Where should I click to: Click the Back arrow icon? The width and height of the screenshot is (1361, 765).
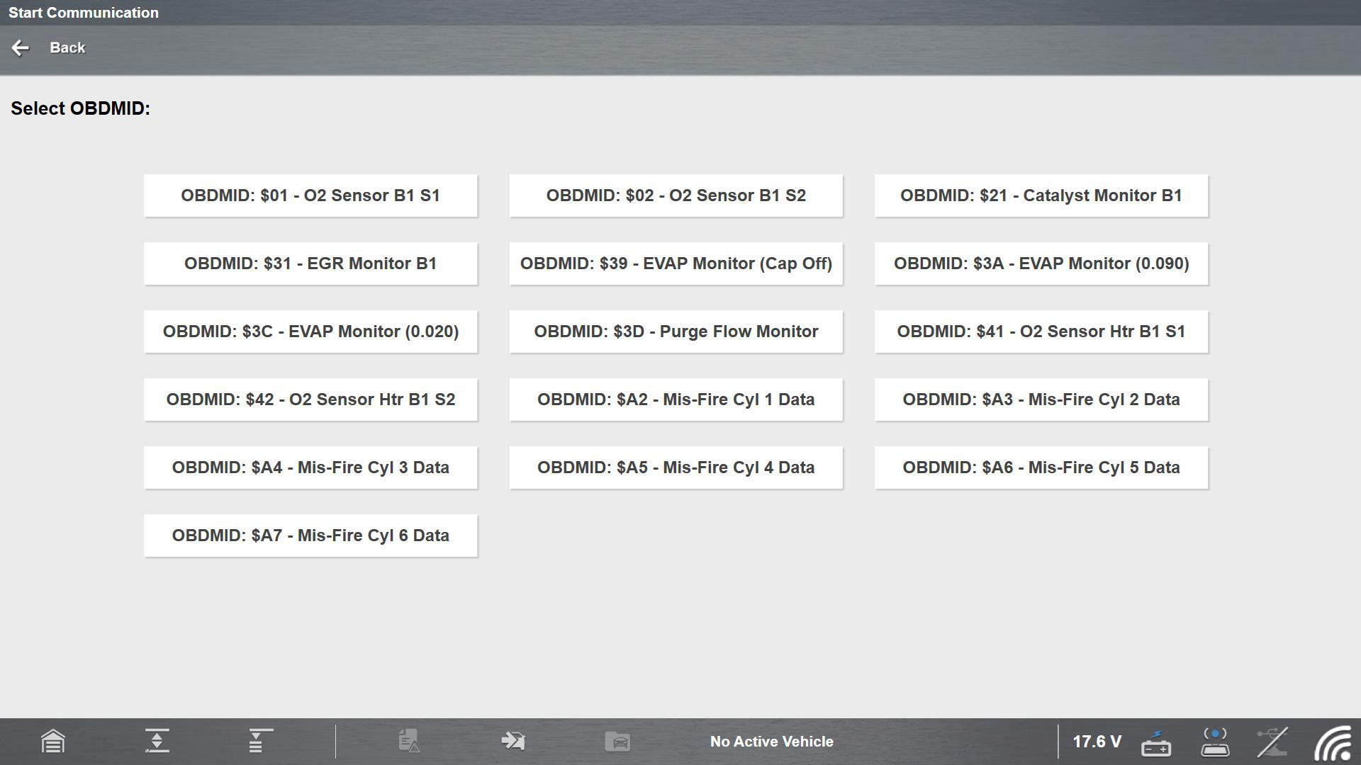pyautogui.click(x=20, y=47)
